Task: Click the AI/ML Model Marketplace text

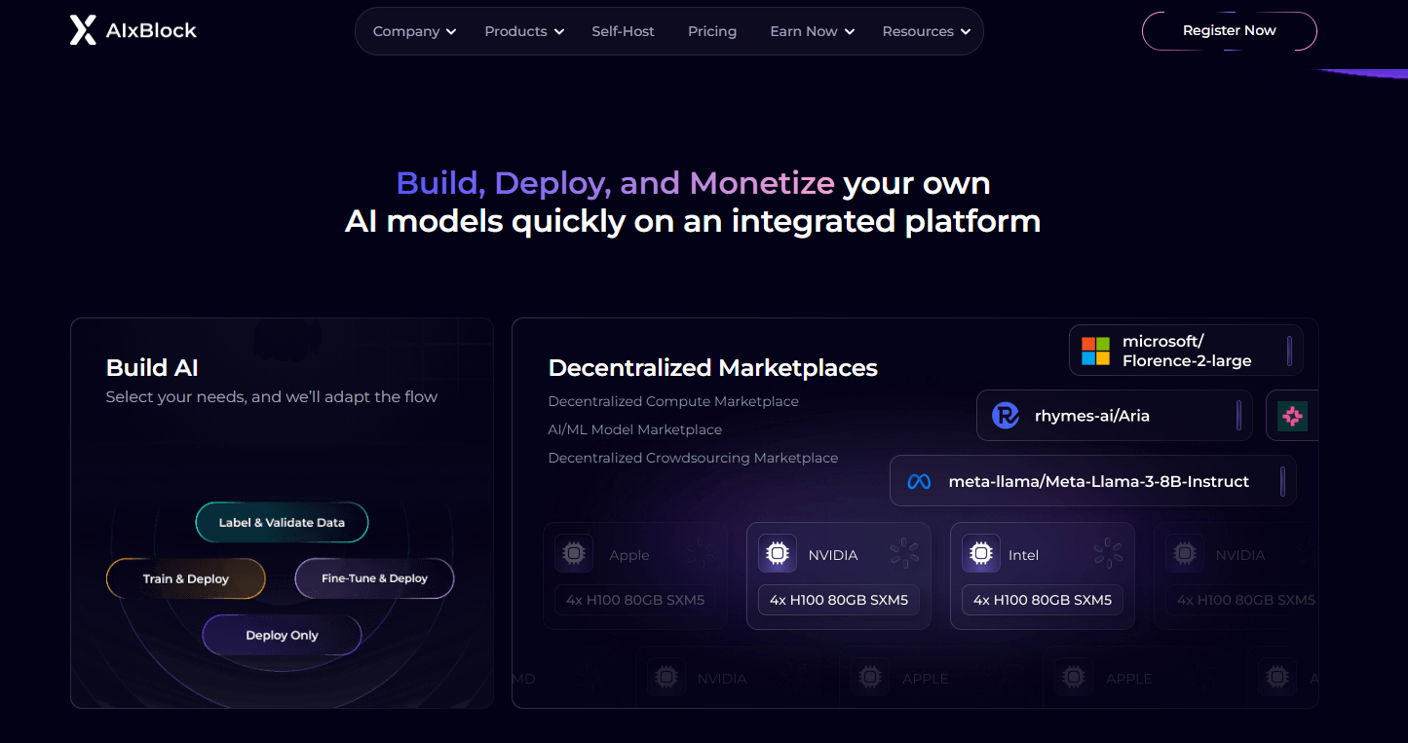Action: point(635,429)
